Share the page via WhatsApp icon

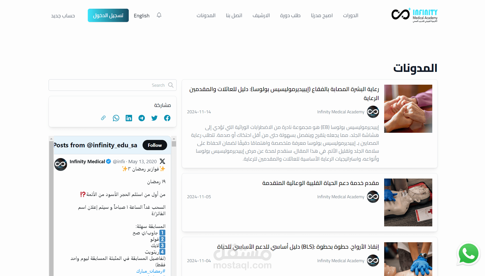click(x=116, y=118)
